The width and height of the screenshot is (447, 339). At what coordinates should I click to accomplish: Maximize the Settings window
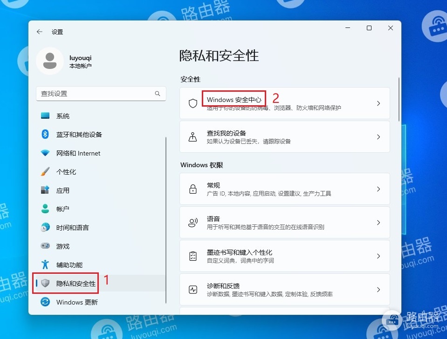(369, 28)
